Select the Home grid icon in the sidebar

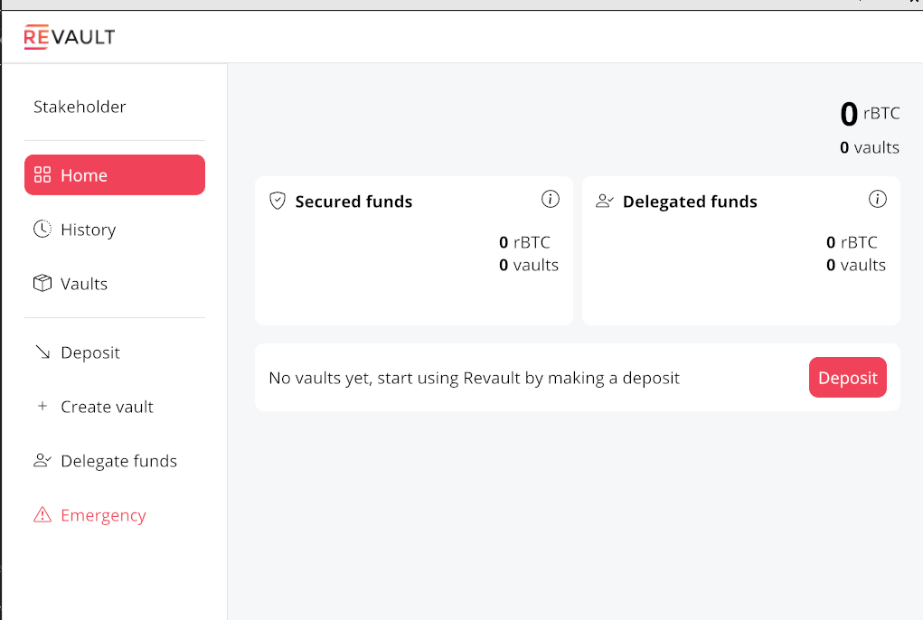coord(42,174)
